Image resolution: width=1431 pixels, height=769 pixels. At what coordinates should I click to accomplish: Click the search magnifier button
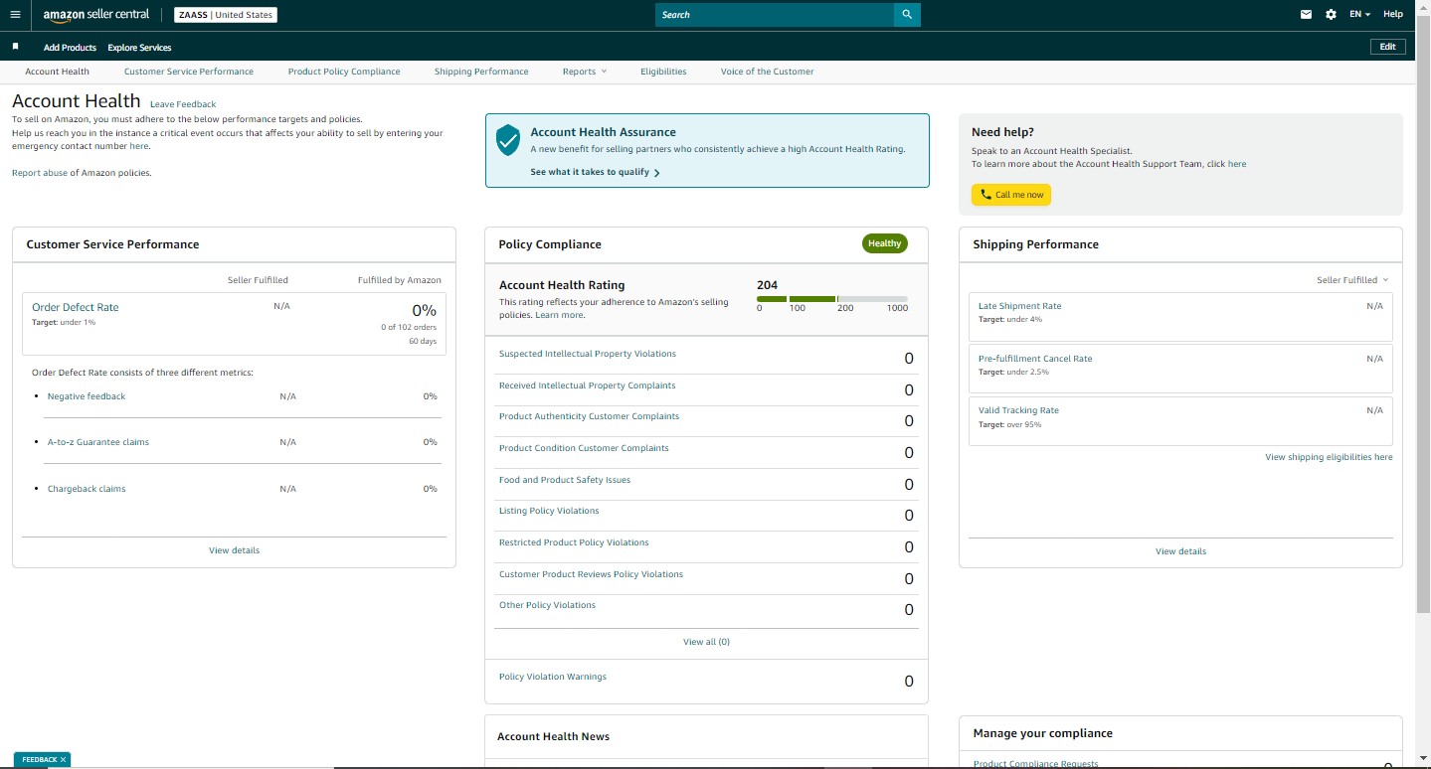907,15
